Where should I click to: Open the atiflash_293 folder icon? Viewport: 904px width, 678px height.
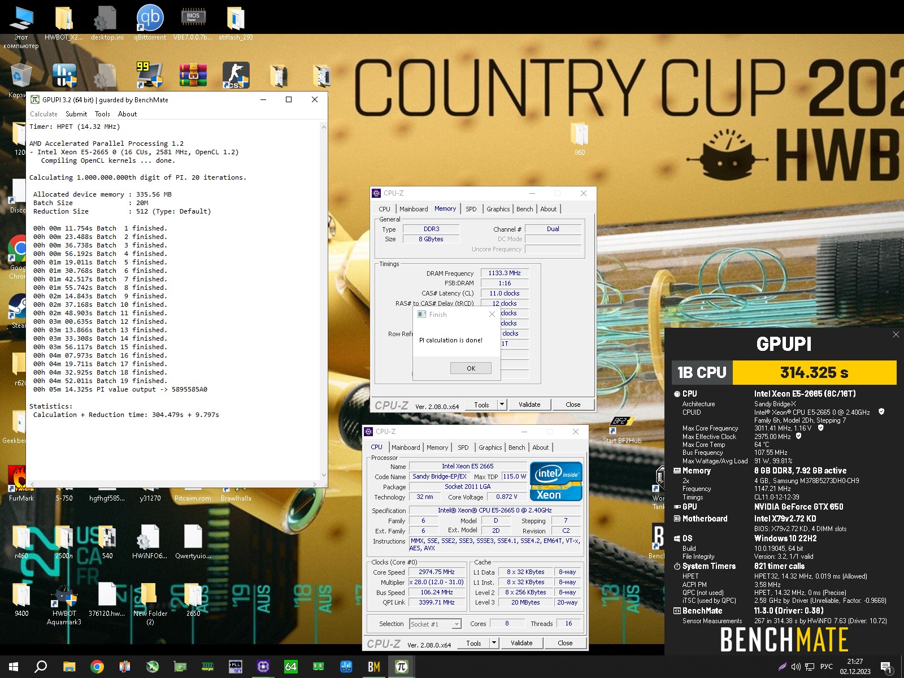pyautogui.click(x=236, y=23)
